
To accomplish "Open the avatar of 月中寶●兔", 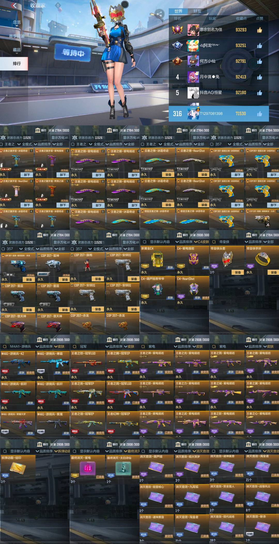I will point(193,77).
